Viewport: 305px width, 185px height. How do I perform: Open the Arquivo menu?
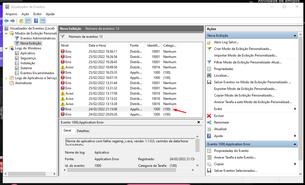tap(11, 14)
